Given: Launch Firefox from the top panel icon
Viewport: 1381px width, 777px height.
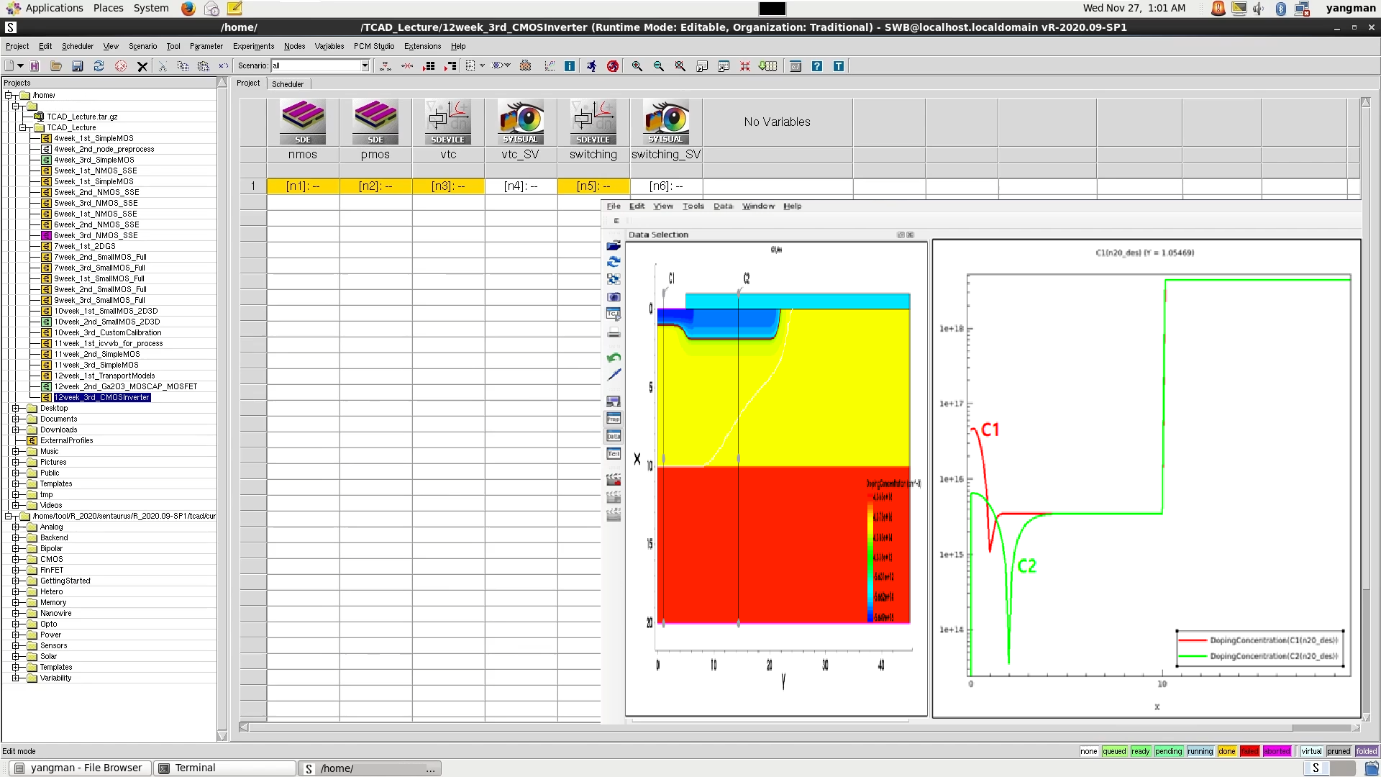Looking at the screenshot, I should [188, 9].
